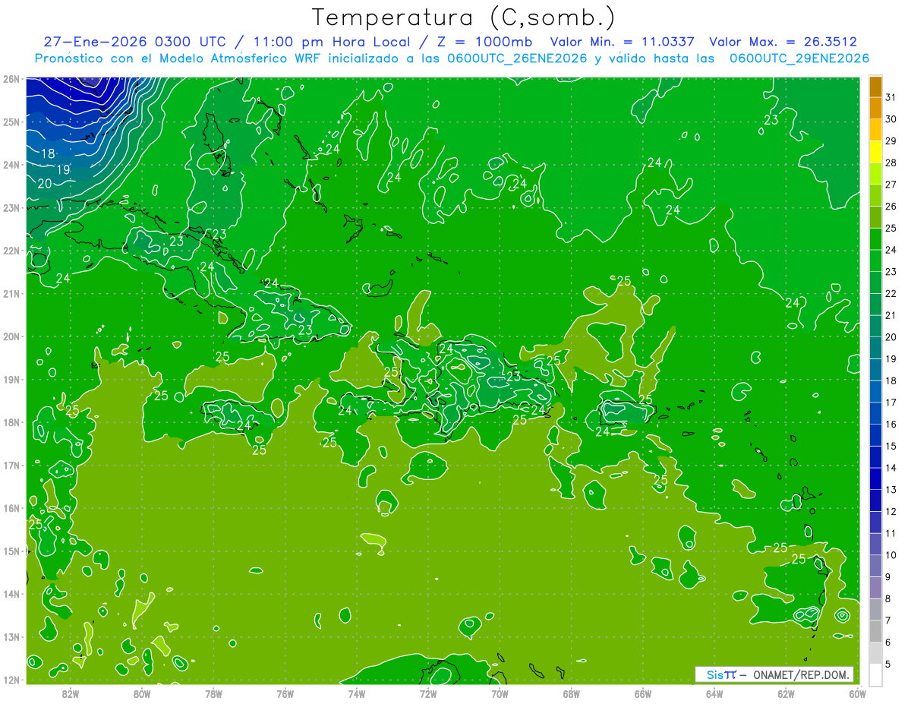Click the yellow legend swatch between 28 and 29
This screenshot has height=704, width=911.
[x=875, y=153]
